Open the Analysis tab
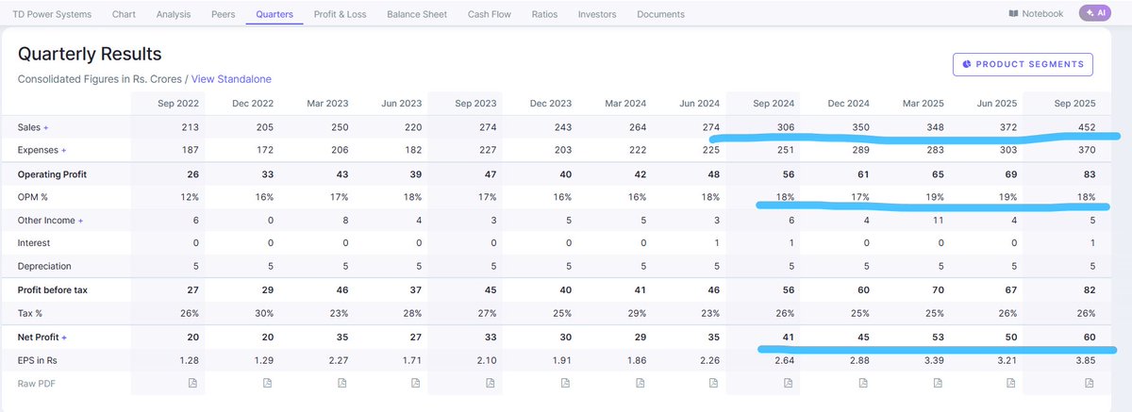The height and width of the screenshot is (412, 1132). pos(174,14)
